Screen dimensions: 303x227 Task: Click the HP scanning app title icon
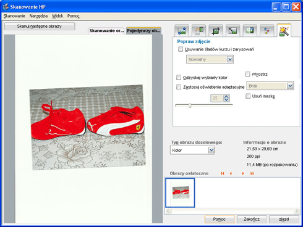[6, 7]
